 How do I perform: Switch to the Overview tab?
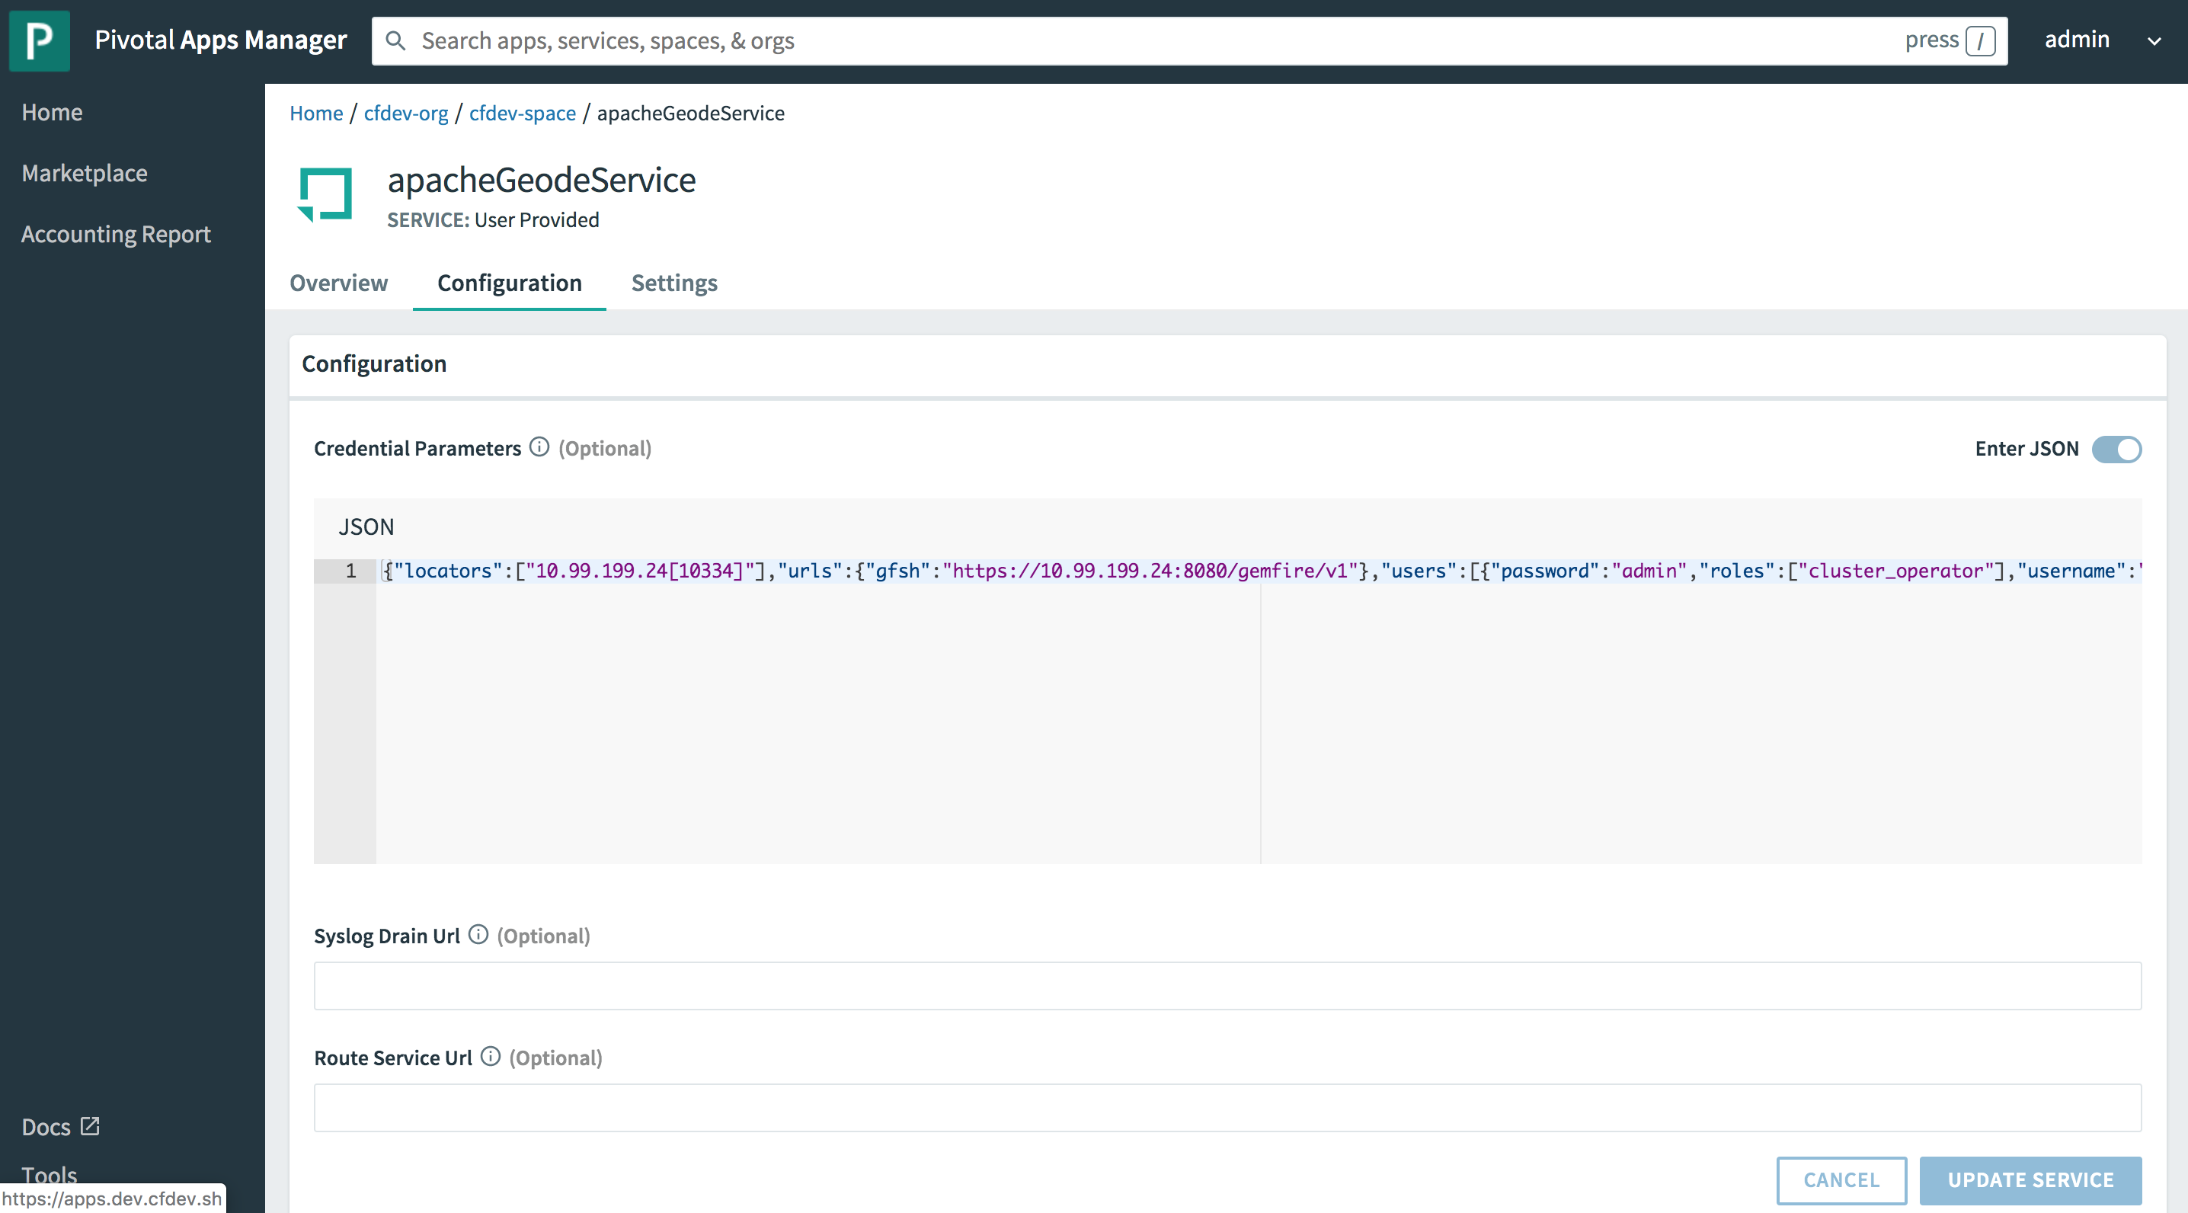[x=338, y=283]
